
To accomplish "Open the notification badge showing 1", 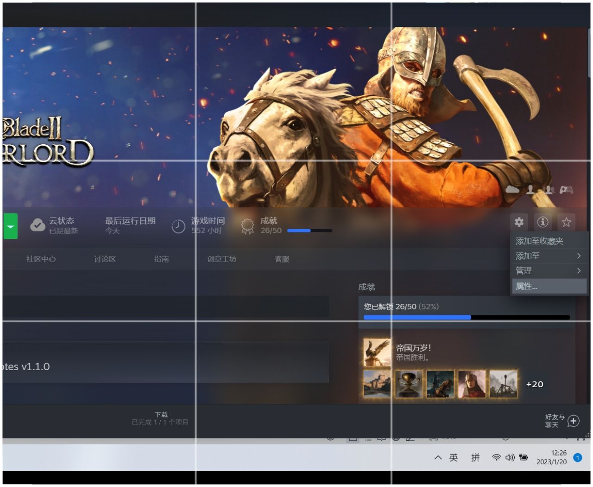I will [578, 457].
